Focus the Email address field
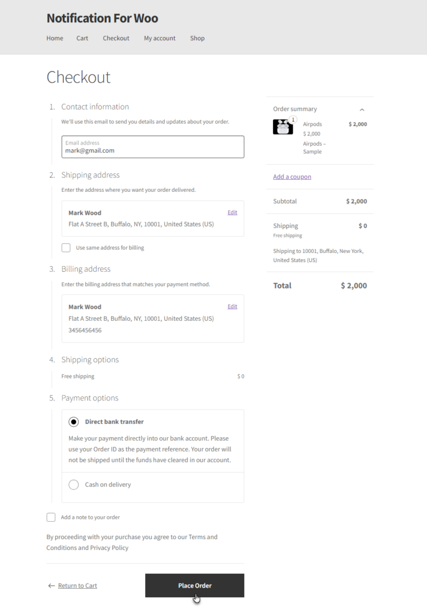This screenshot has width=427, height=614. click(x=153, y=147)
